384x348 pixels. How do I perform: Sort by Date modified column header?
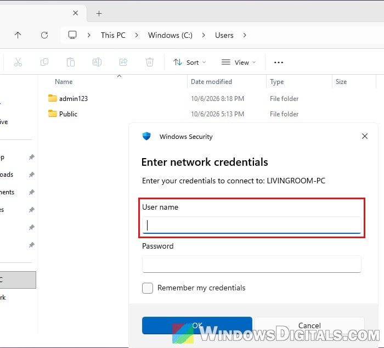point(211,82)
